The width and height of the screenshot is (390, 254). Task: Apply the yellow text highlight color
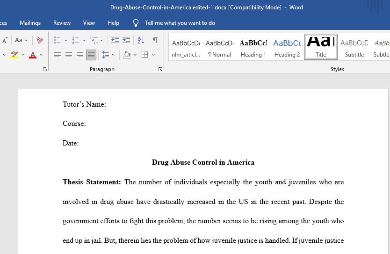(14, 55)
